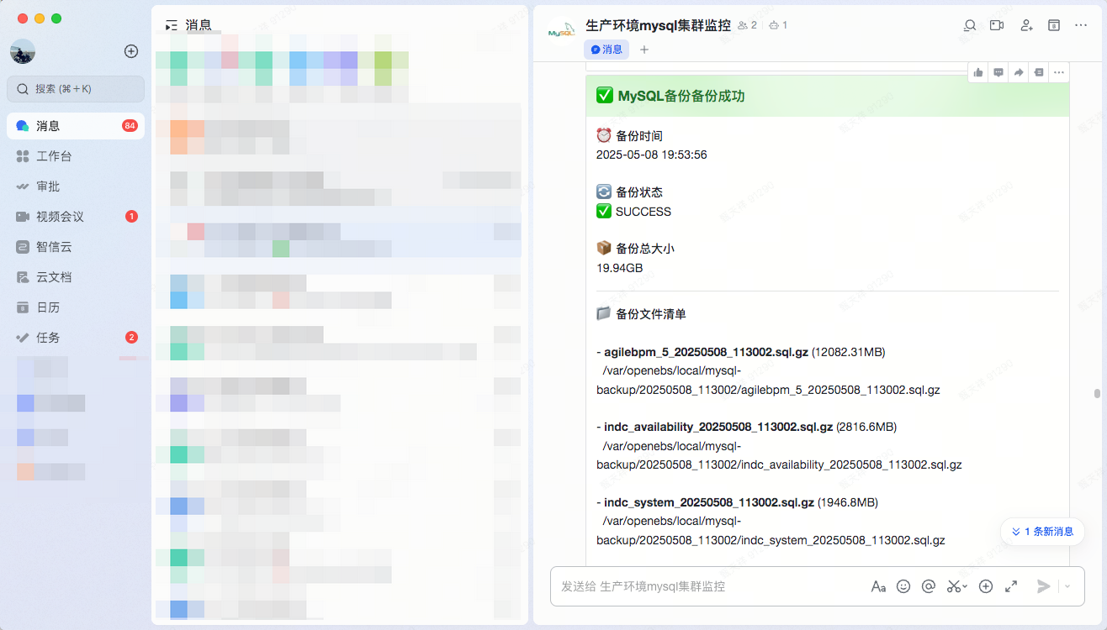Open the 视频会议 section in sidebar
Viewport: 1107px width, 630px height.
74,216
